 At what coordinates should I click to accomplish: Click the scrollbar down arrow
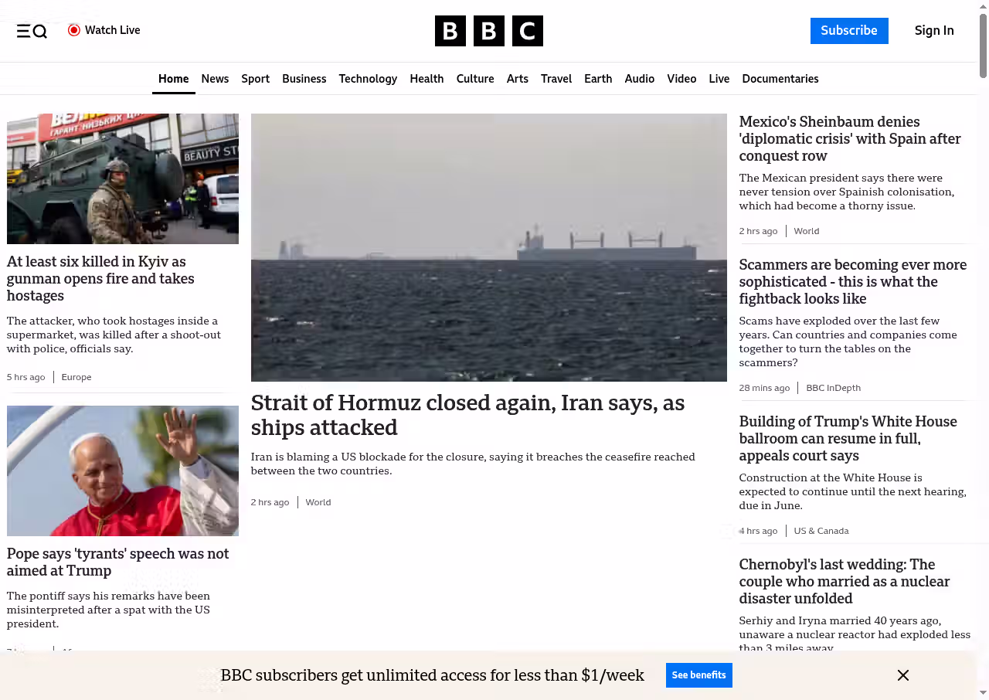pyautogui.click(x=983, y=692)
